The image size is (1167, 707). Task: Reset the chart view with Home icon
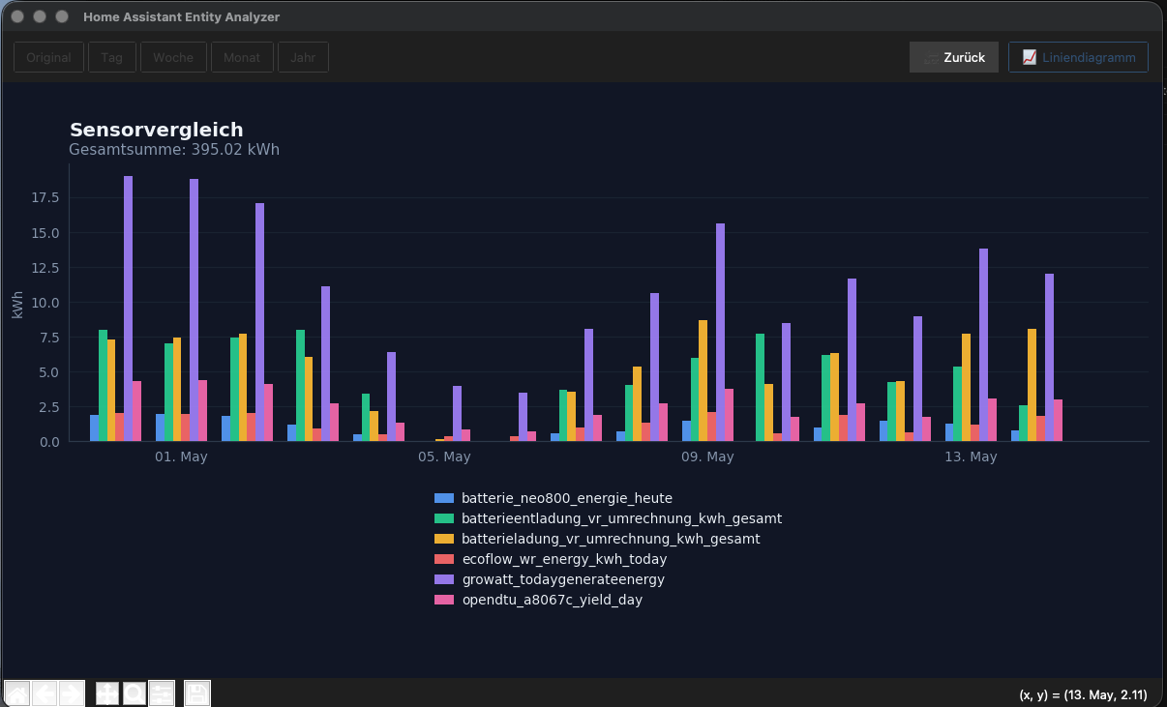17,693
